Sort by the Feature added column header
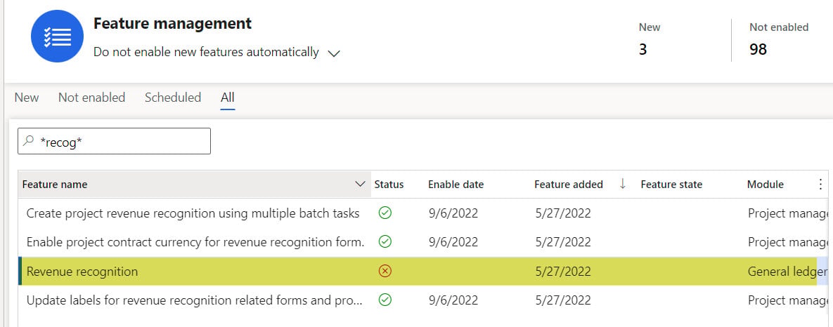 coord(569,185)
